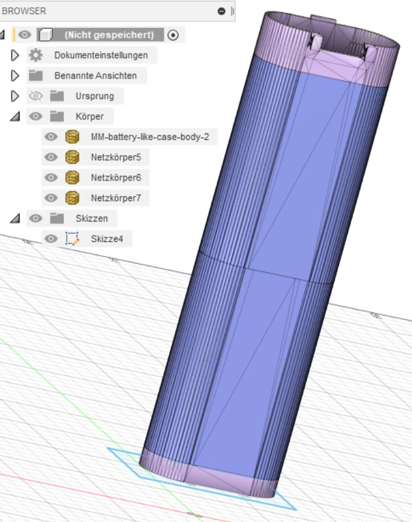The width and height of the screenshot is (412, 522).
Task: Select Dokumenteinstellungen text
Action: click(x=101, y=55)
